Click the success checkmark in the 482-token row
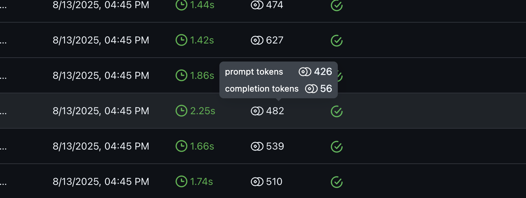 (x=337, y=111)
